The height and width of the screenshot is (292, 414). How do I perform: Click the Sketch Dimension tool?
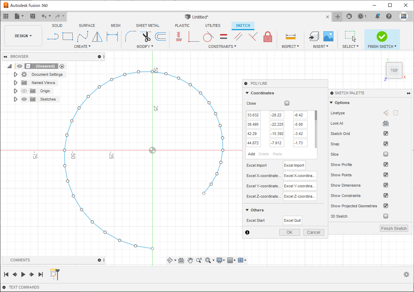tap(112, 36)
